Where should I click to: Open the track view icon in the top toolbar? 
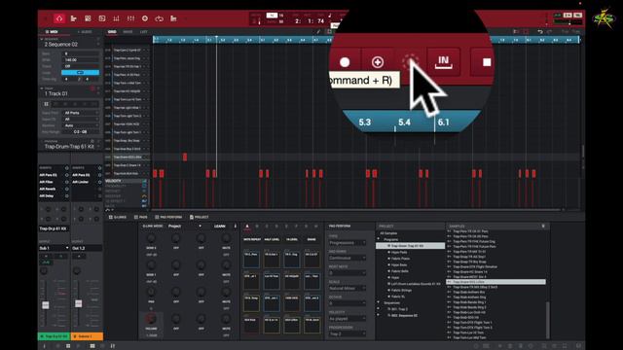pos(74,18)
